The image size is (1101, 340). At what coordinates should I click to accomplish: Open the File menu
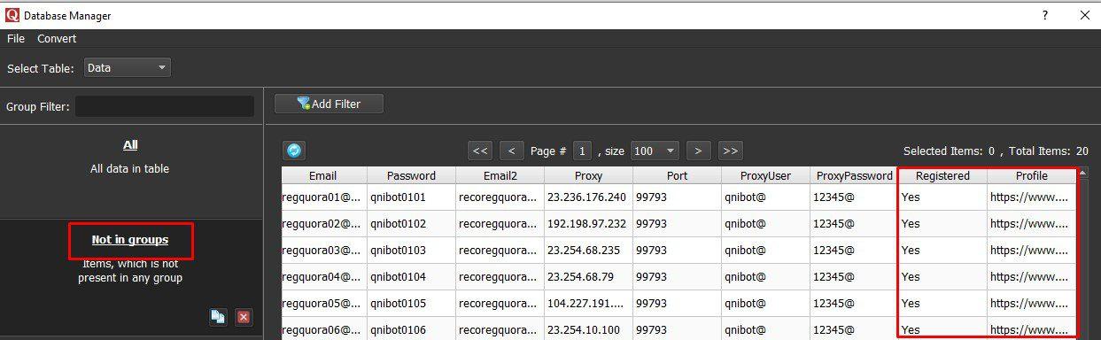point(16,39)
